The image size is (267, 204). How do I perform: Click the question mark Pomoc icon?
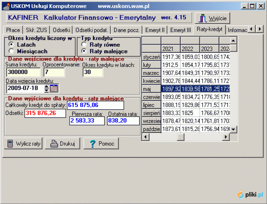(x=93, y=144)
